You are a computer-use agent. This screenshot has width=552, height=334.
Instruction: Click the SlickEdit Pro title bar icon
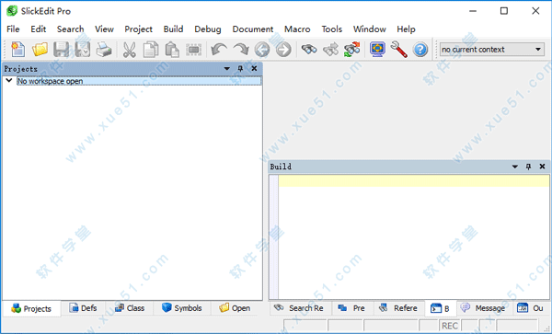click(x=12, y=11)
